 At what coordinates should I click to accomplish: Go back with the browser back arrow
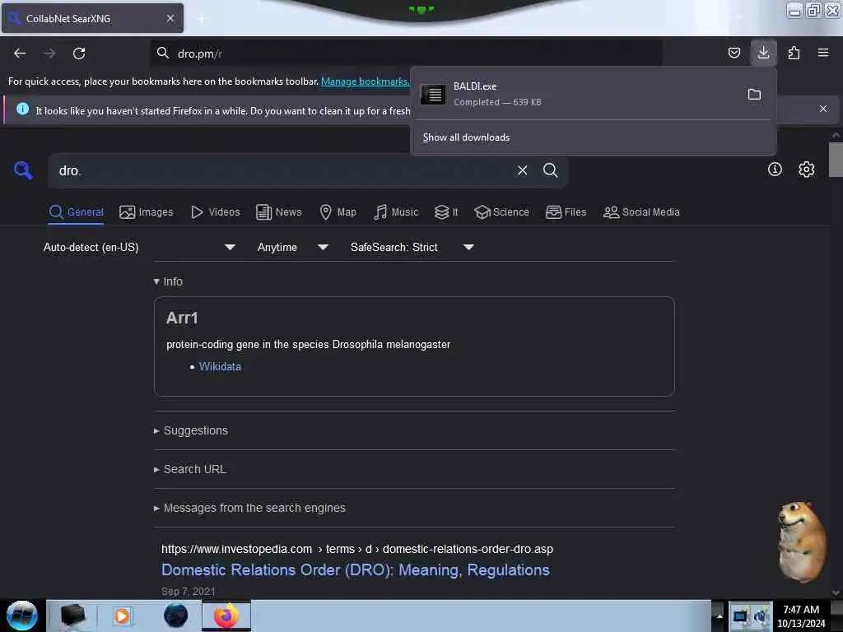coord(20,53)
